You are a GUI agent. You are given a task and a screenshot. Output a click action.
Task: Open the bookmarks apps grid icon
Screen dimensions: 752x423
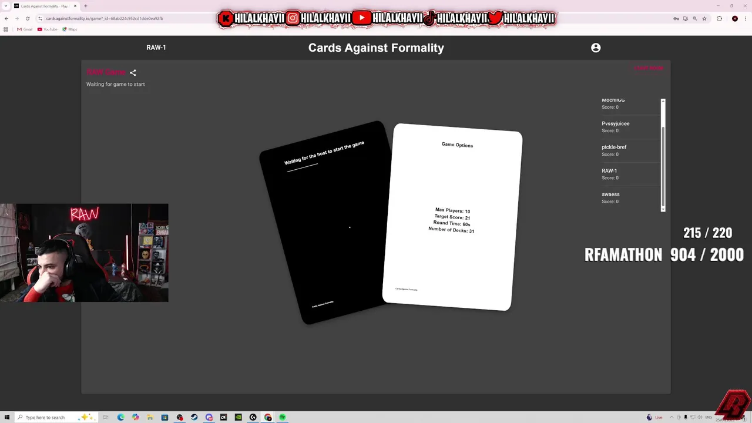pos(6,29)
